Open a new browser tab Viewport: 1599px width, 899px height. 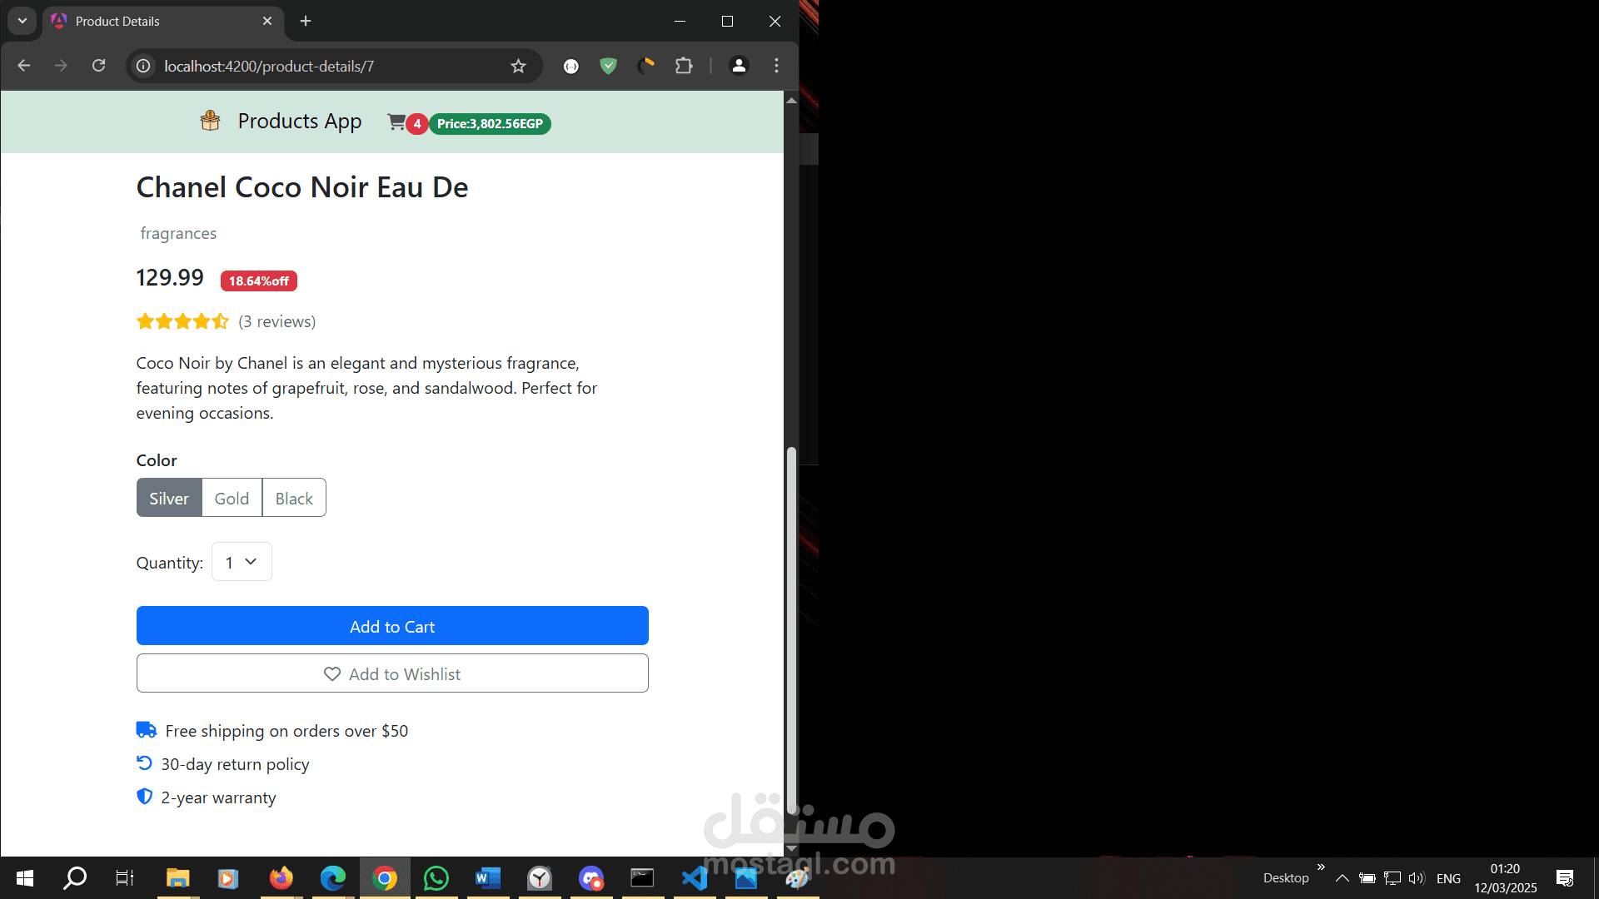306,21
